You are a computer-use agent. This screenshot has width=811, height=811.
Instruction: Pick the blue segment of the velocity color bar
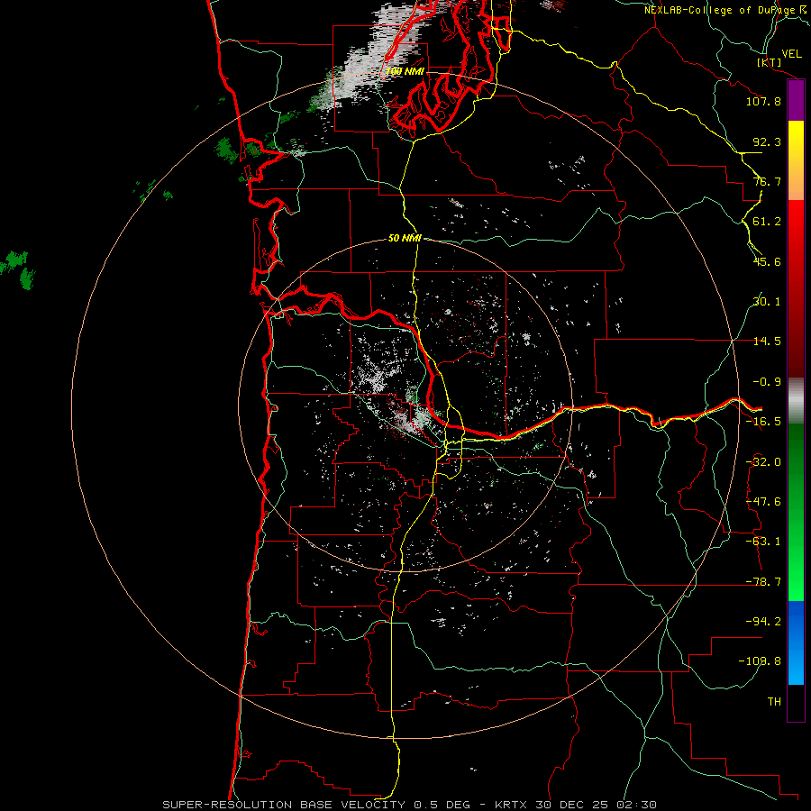796,642
